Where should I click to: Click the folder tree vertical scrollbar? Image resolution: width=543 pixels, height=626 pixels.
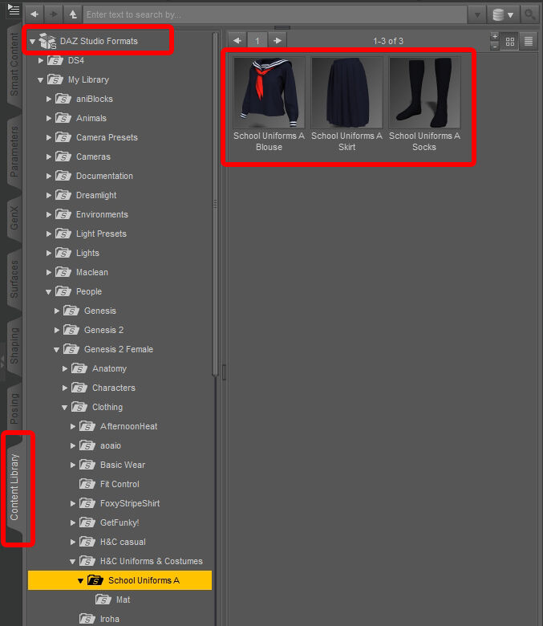click(216, 204)
